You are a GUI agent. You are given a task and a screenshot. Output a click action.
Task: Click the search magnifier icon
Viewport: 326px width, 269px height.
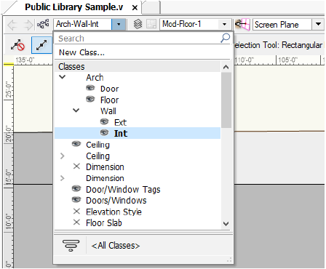coord(225,38)
